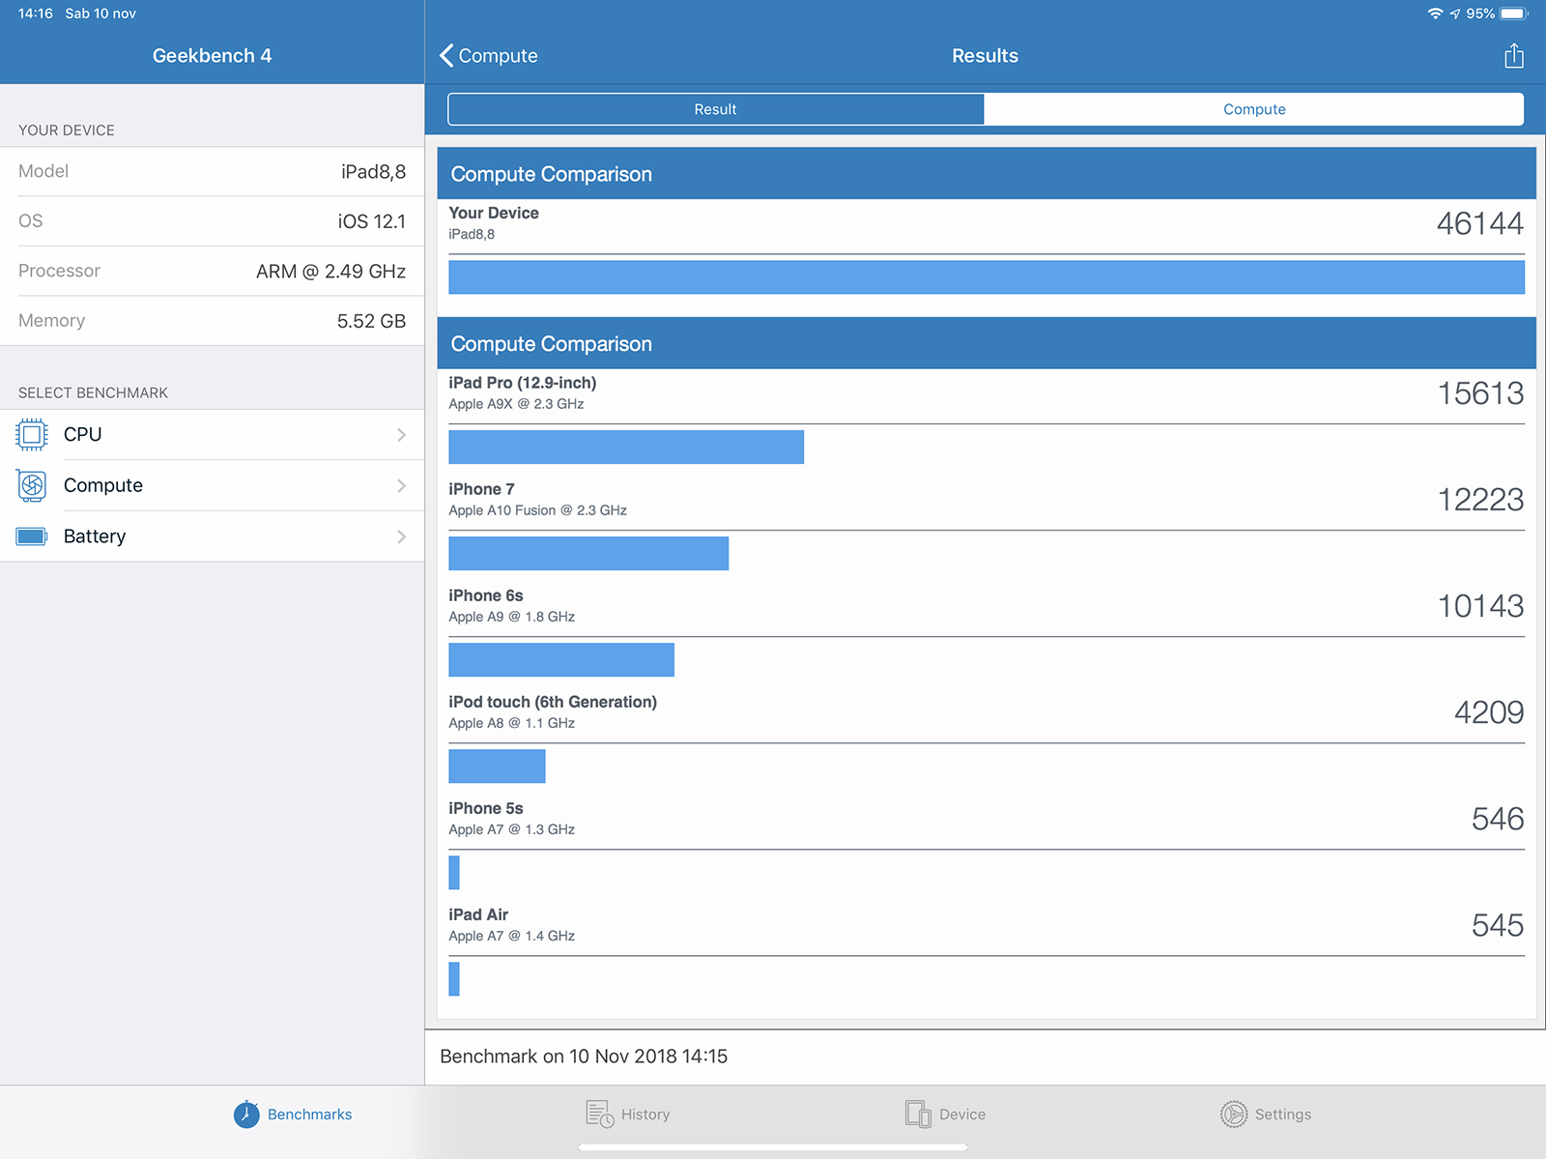Expand the Battery benchmark row chevron
The width and height of the screenshot is (1546, 1159).
click(402, 536)
